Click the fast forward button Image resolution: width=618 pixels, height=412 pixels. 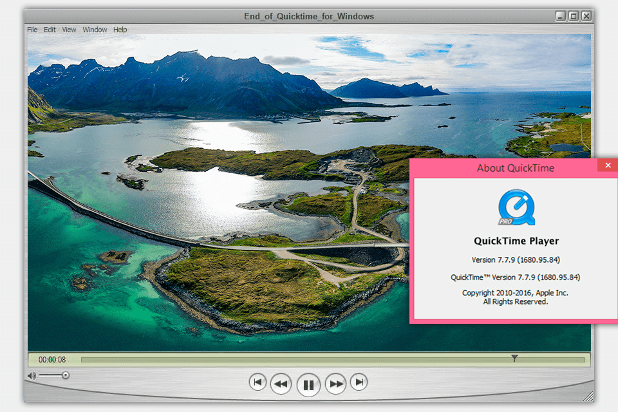tap(336, 384)
